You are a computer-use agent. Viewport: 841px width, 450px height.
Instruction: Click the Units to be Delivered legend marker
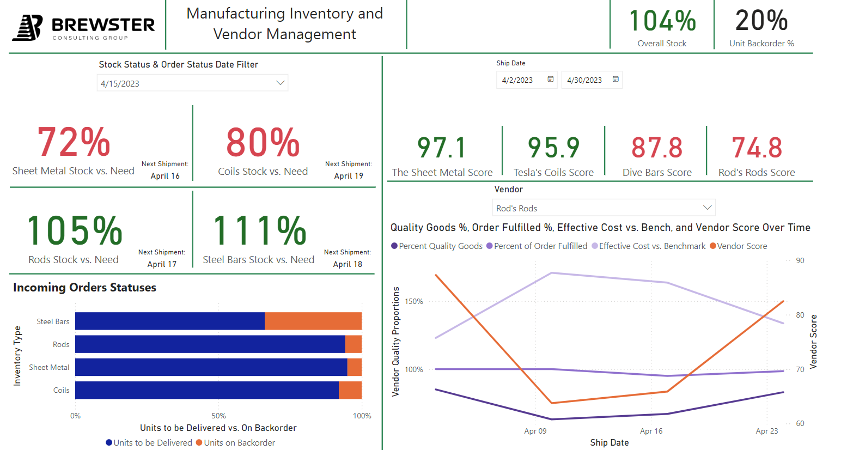(108, 442)
